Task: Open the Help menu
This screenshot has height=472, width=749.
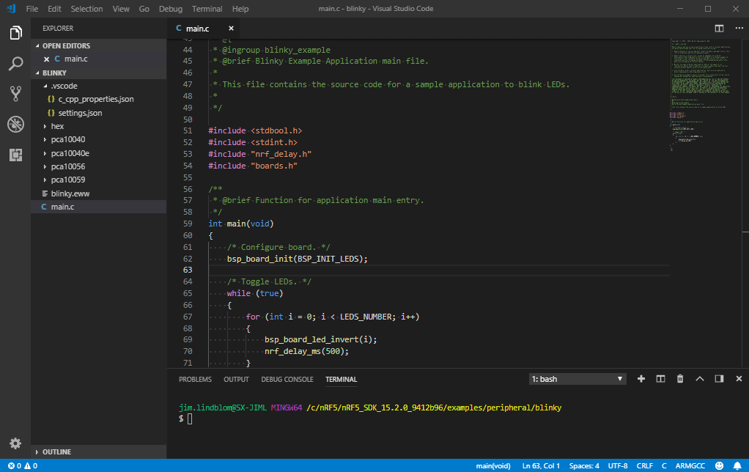Action: click(240, 9)
